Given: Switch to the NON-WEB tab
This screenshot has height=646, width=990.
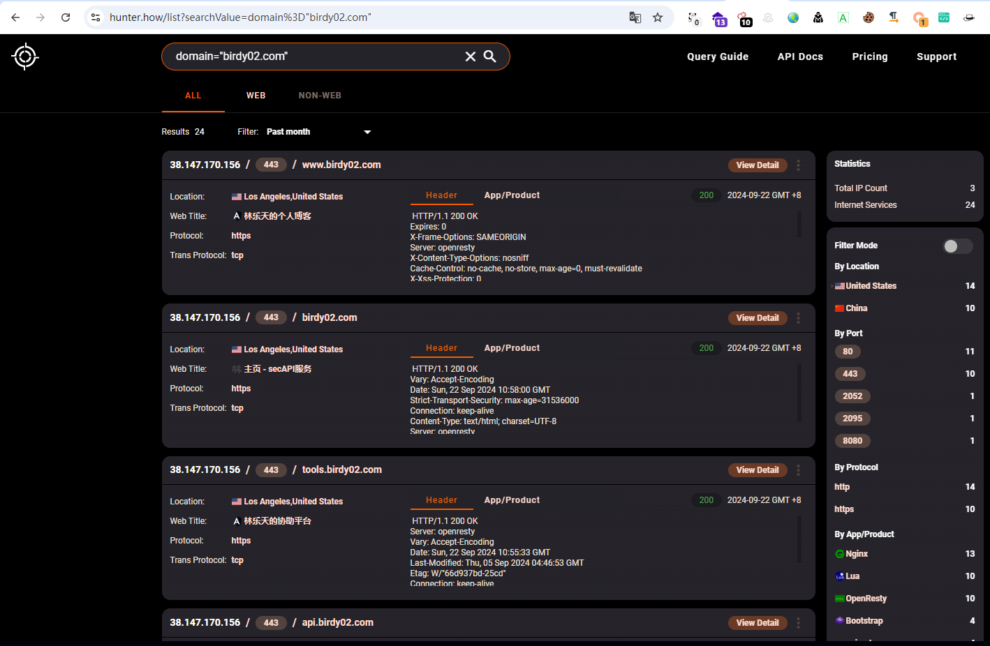Looking at the screenshot, I should (x=320, y=96).
